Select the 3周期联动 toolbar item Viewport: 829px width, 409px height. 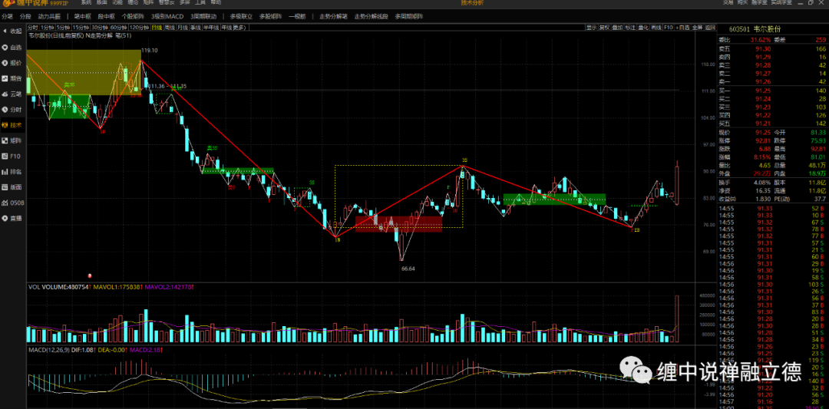[x=203, y=16]
